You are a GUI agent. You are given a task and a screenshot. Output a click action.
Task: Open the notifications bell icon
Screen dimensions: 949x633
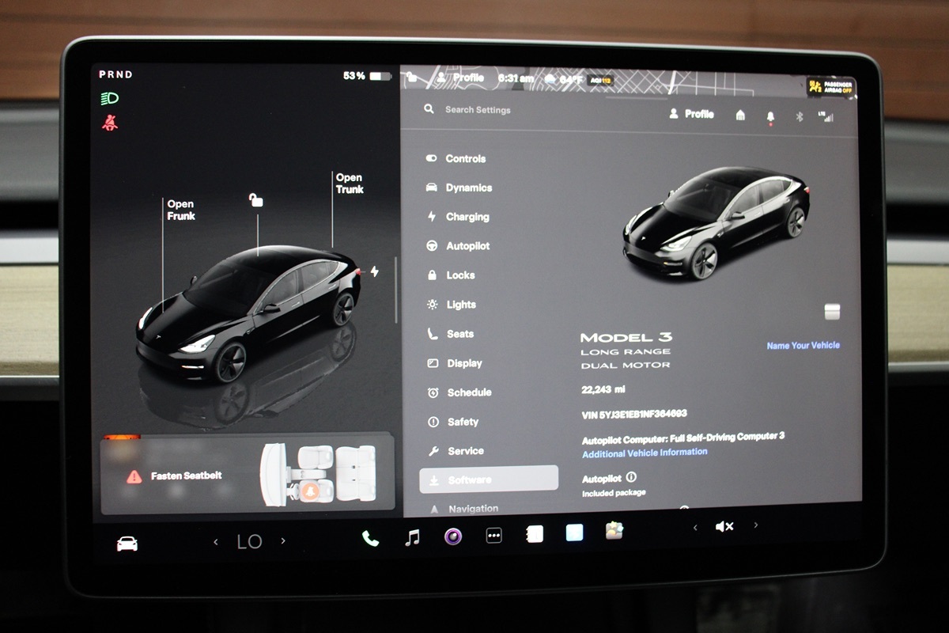770,116
